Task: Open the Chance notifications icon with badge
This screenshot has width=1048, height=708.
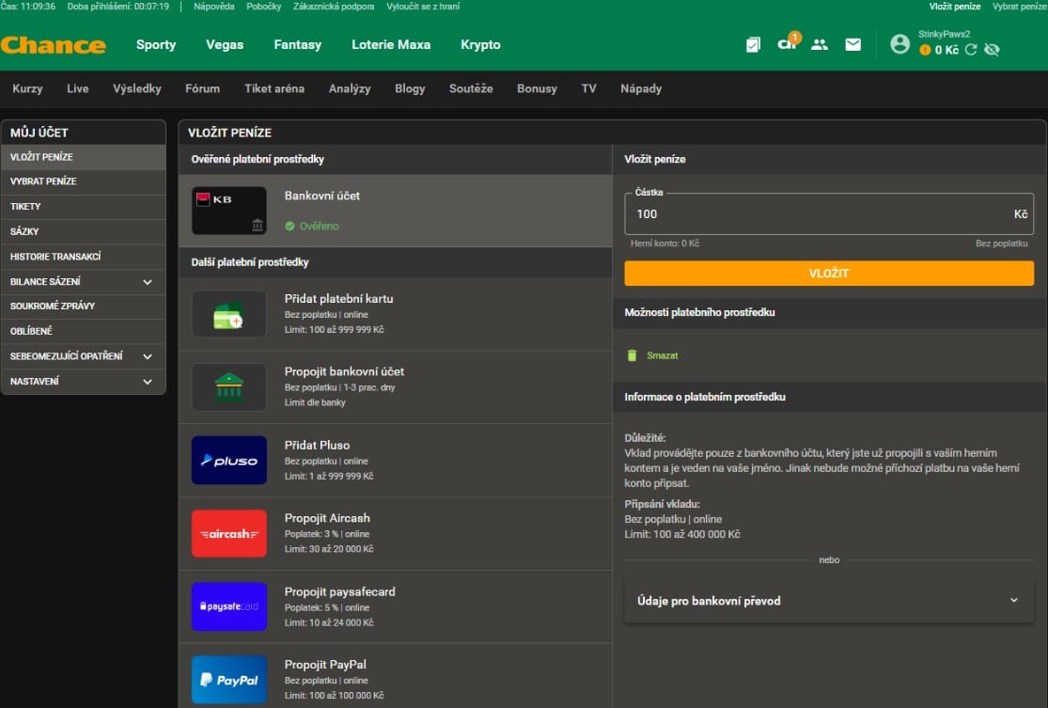Action: (x=788, y=43)
